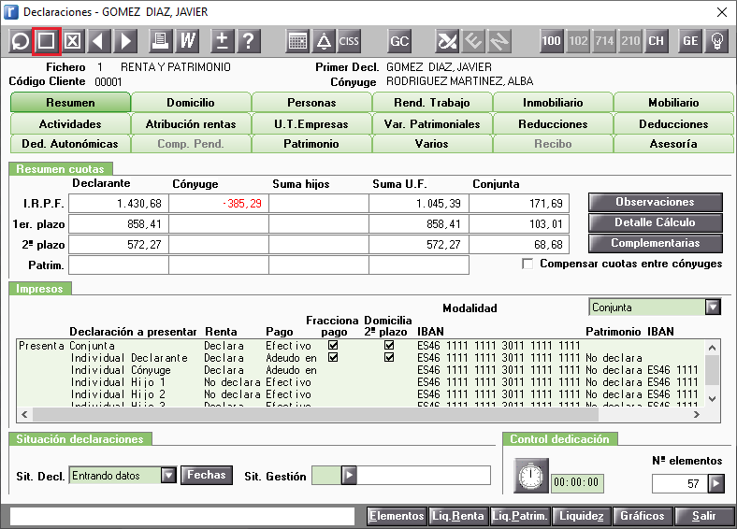Click the crossed-box X toolbar icon

pyautogui.click(x=72, y=41)
